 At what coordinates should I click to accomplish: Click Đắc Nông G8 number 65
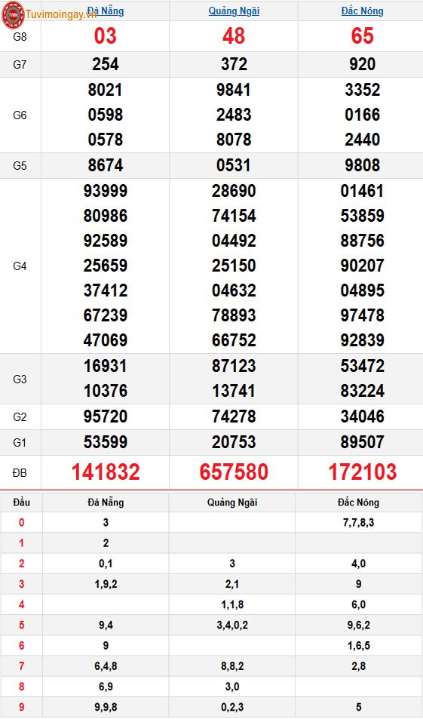click(362, 35)
